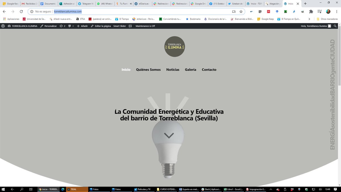This screenshot has height=192, width=341.
Task: Click the browser back arrow
Action: pos(4,12)
